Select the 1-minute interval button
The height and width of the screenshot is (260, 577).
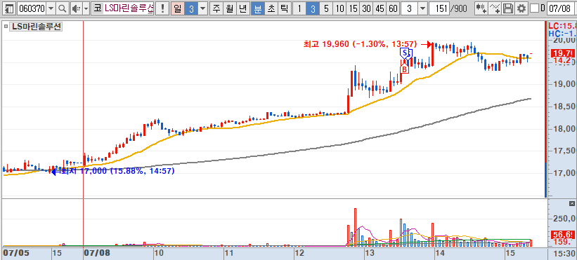(x=299, y=8)
